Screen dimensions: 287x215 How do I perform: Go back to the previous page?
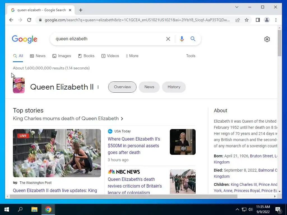tap(11, 20)
